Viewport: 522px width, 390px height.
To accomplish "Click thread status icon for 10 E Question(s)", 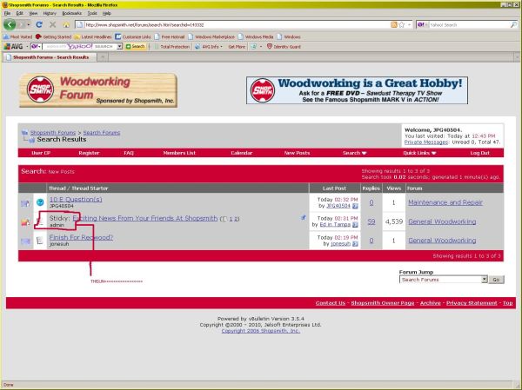I will [25, 202].
